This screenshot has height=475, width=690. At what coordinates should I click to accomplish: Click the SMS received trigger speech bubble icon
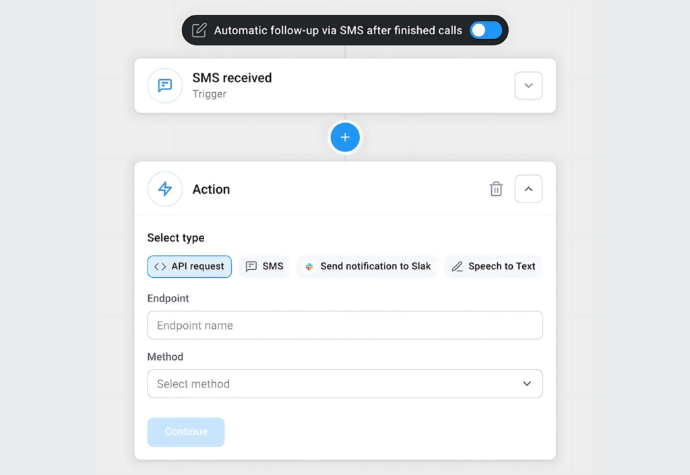coord(164,85)
